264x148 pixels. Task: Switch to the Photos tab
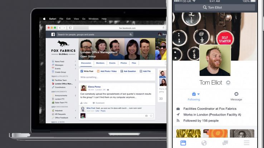click(x=123, y=63)
